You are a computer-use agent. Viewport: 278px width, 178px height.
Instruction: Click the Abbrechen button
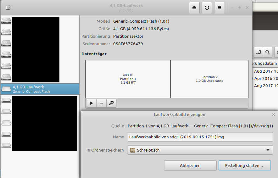point(190,165)
